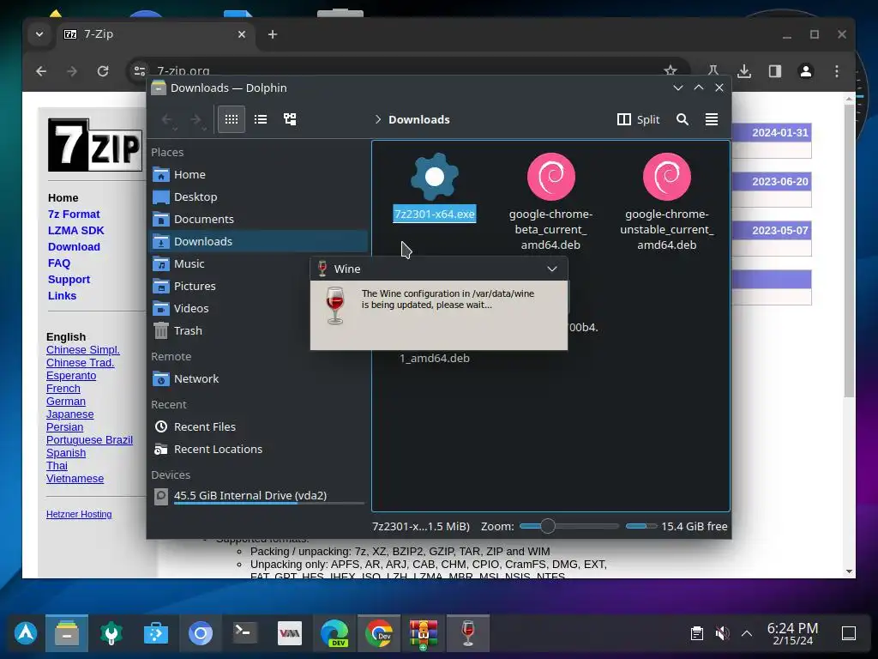Open Recent Files entry
Viewport: 878px width, 659px height.
[259, 427]
